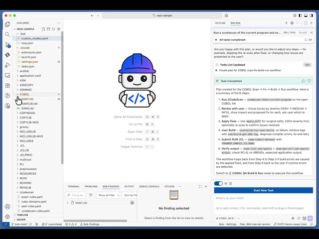The width and height of the screenshot is (319, 239).
Task: Switch to the DEBUG CONSOLE tab
Action: pyautogui.click(x=149, y=186)
